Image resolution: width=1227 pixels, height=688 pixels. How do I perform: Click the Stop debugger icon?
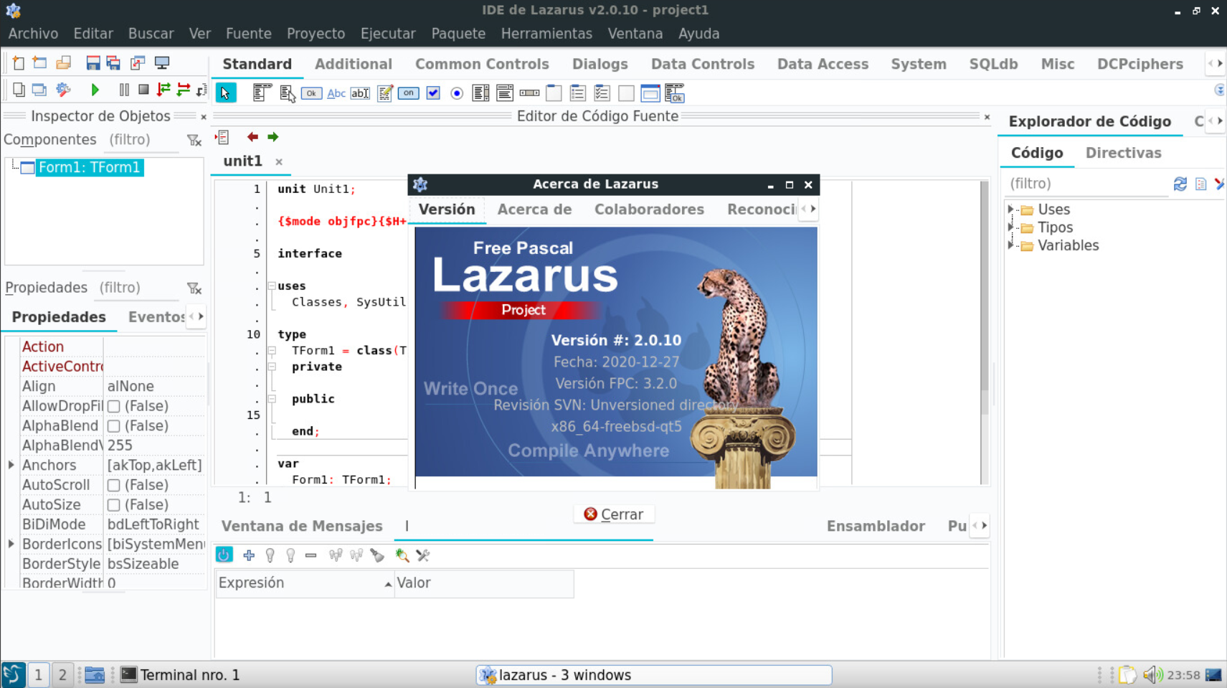coord(143,90)
